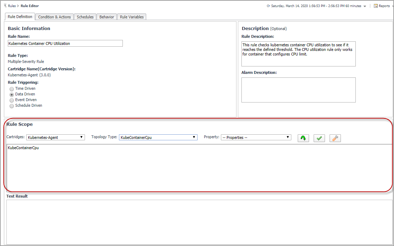The width and height of the screenshot is (394, 246).
Task: Open the Behavior tab
Action: coord(107,17)
